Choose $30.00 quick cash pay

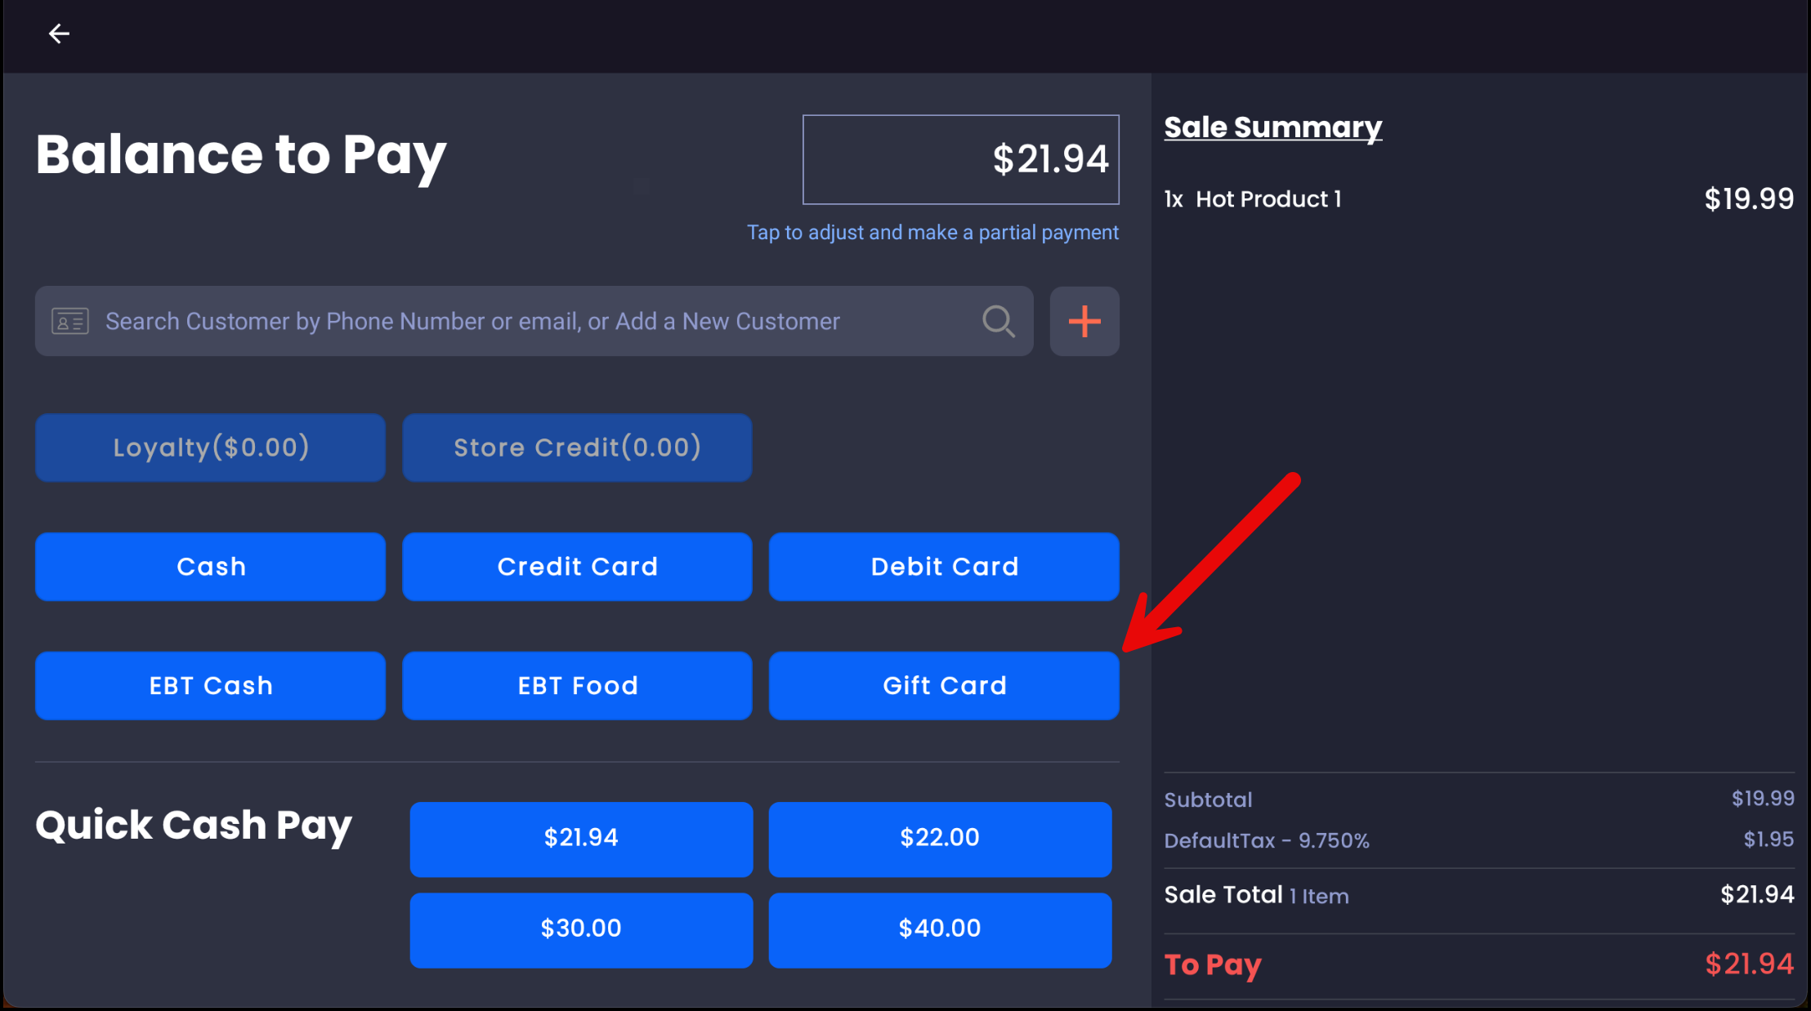click(x=581, y=929)
